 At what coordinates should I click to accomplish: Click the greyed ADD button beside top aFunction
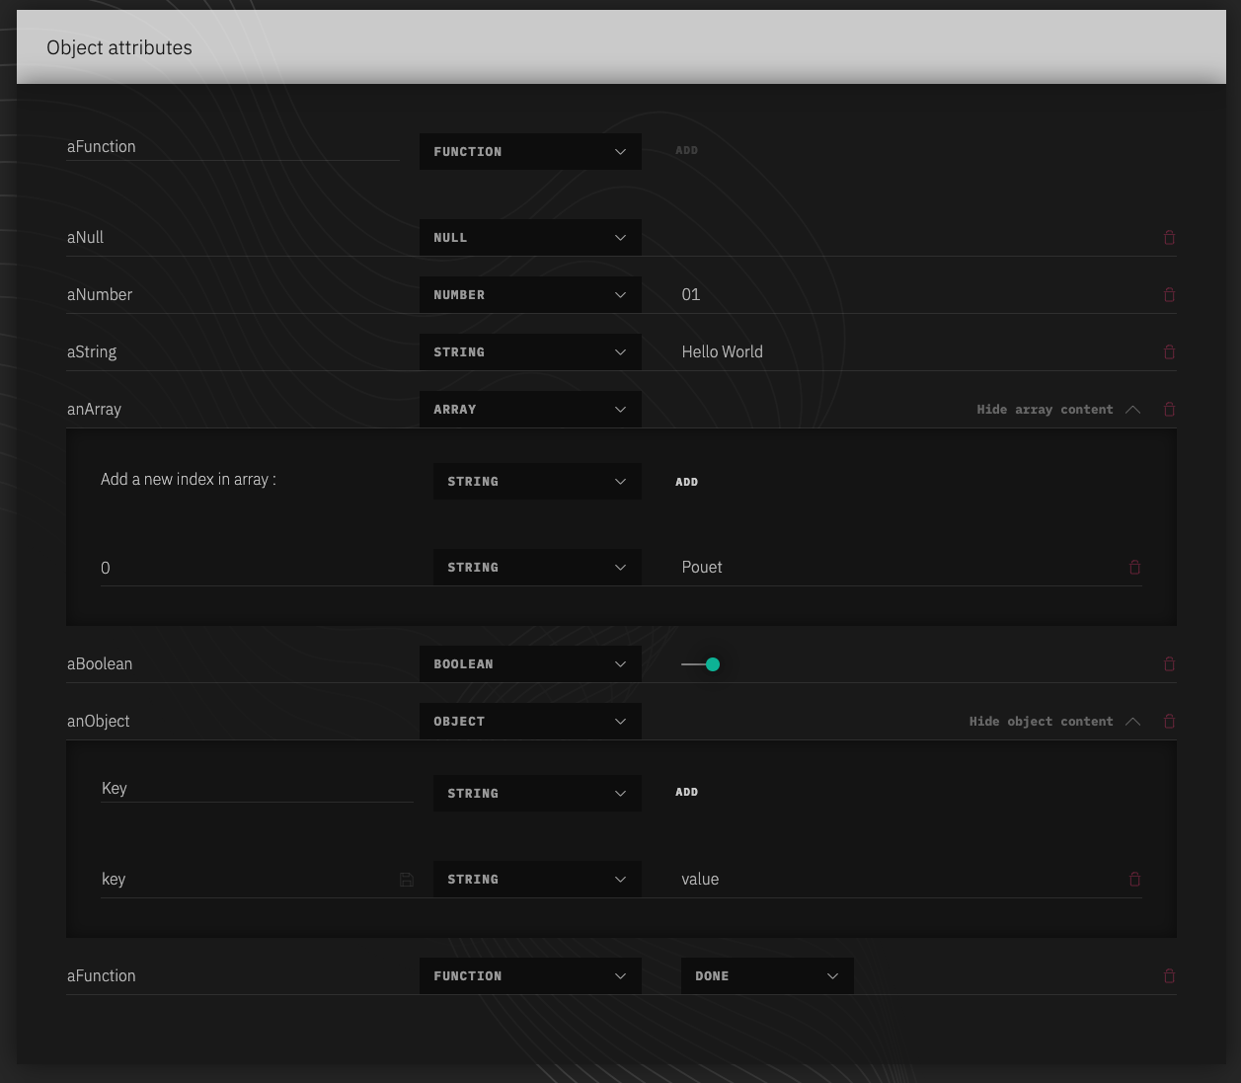[x=686, y=150]
